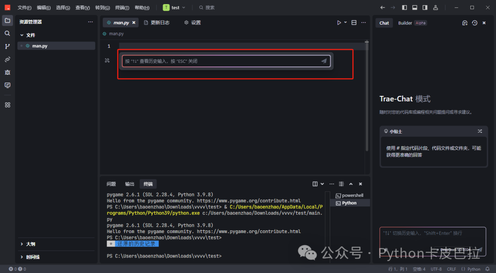Split the editor with the layout icon
The image size is (496, 273).
coord(354,23)
